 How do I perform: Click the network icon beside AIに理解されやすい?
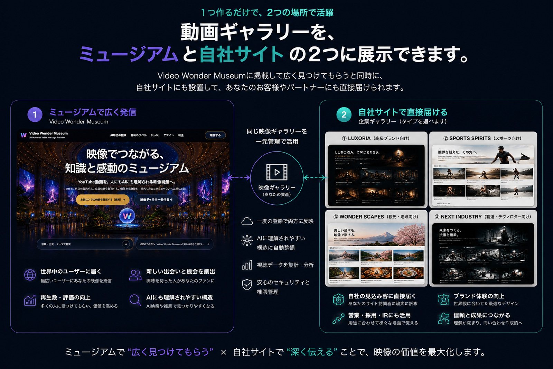tap(247, 240)
